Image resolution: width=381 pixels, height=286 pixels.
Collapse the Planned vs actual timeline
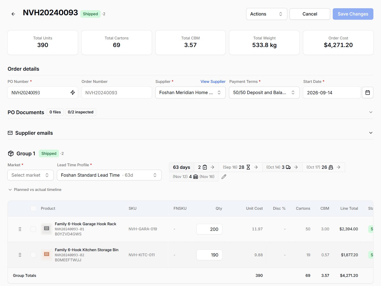[35, 190]
